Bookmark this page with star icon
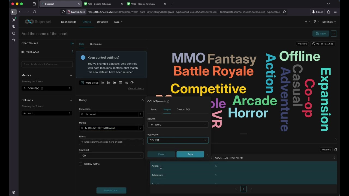Image resolution: width=349 pixels, height=196 pixels. 284,12
